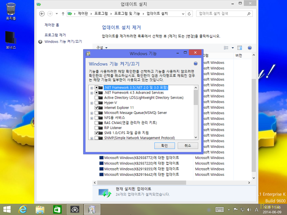
Task: Open the Action Center flag icon
Action: (236, 210)
